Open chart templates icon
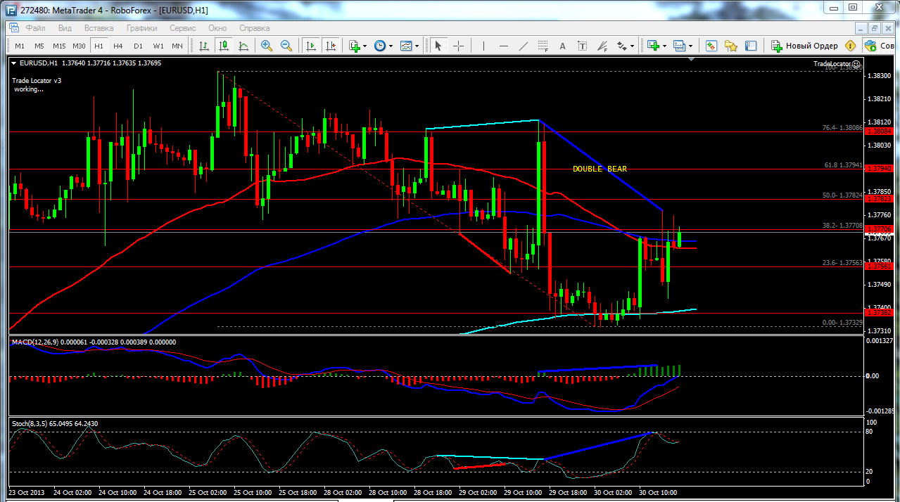The width and height of the screenshot is (900, 502). 407,46
